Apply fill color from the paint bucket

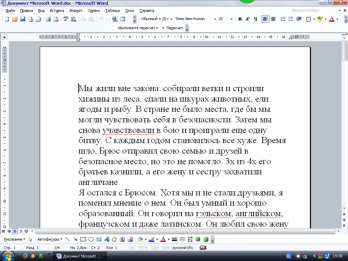pyautogui.click(x=140, y=239)
